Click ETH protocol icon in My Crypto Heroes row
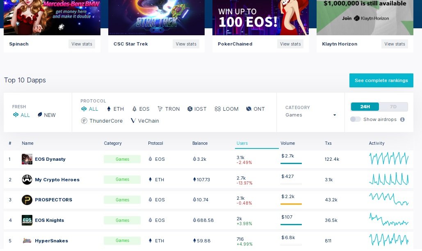The image size is (422, 251). pyautogui.click(x=150, y=180)
